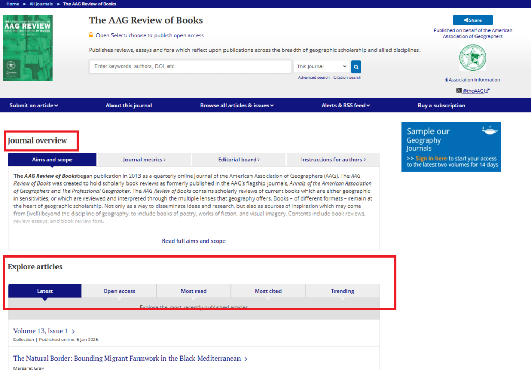Screen dimensions: 531x370
Task: Click in the keyword search input field
Action: 190,66
